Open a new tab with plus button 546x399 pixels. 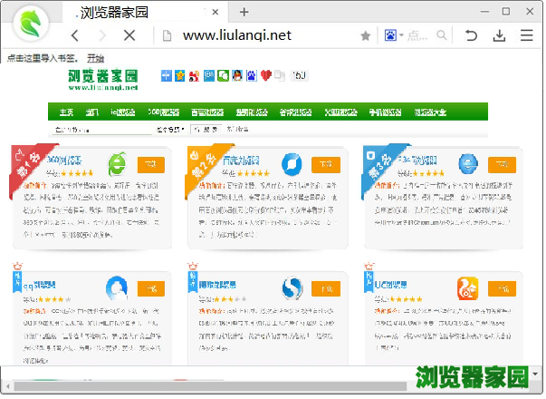coord(244,12)
